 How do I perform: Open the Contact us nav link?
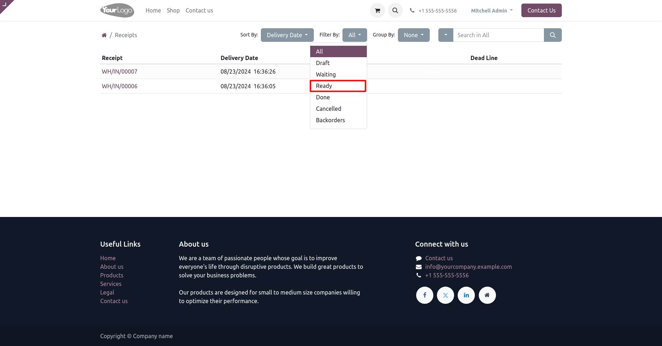tap(199, 10)
